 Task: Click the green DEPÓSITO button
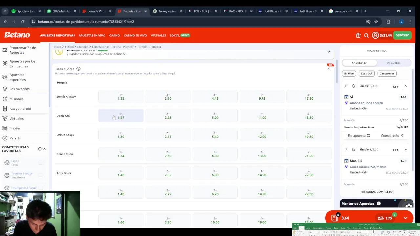point(402,35)
